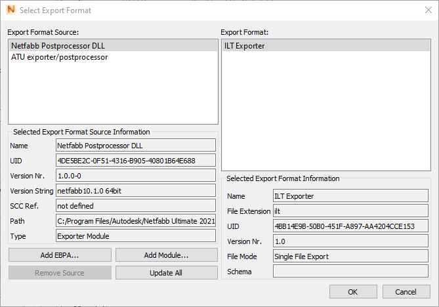Confirm selection with OK button
This screenshot has height=307, width=439.
[353, 291]
